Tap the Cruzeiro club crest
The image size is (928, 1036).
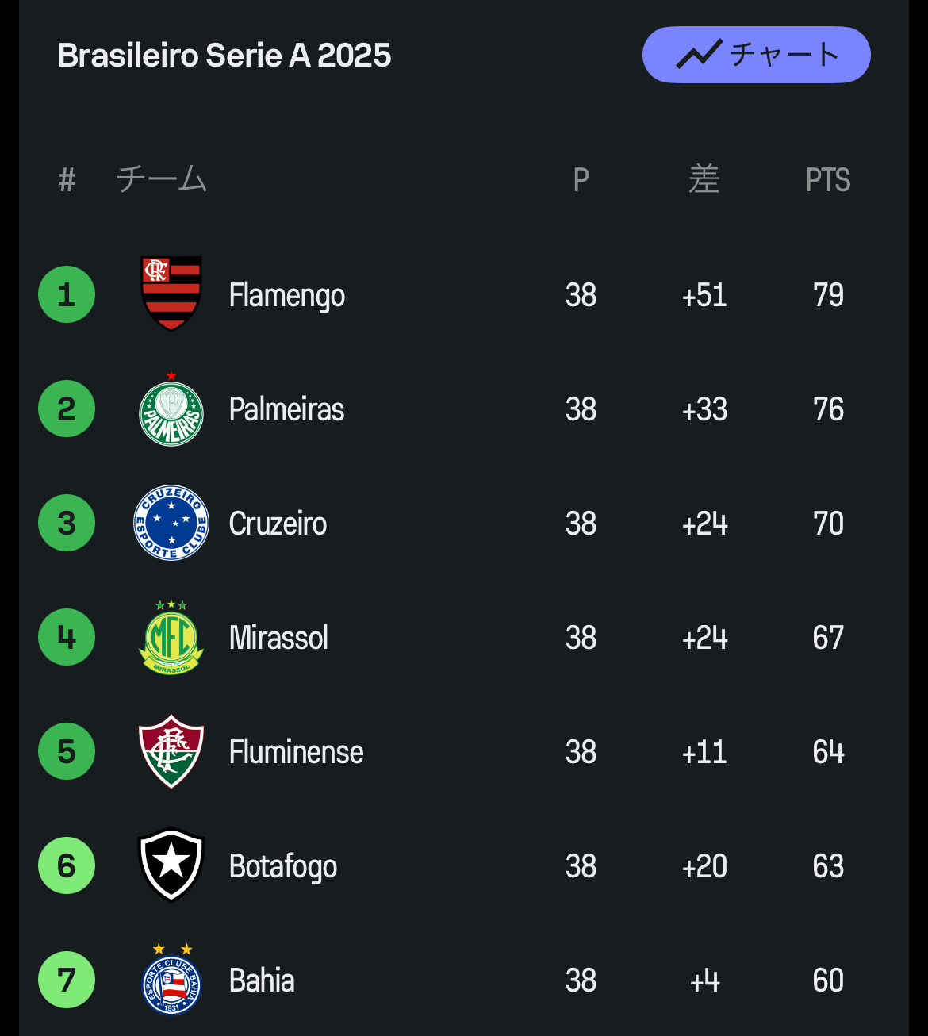pos(171,523)
